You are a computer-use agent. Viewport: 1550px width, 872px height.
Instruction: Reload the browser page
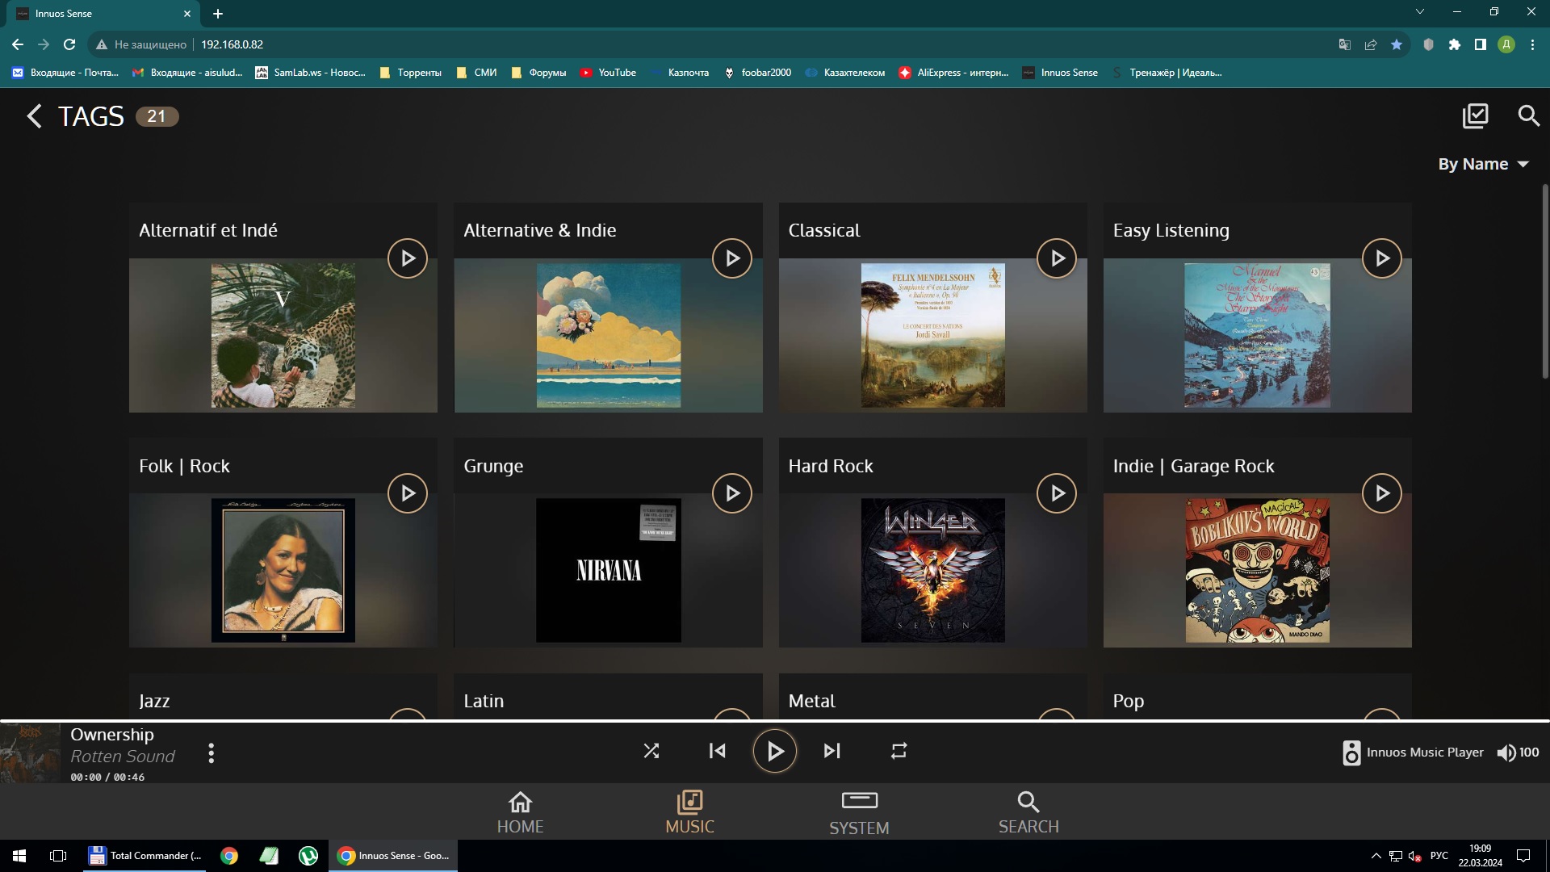[x=69, y=44]
